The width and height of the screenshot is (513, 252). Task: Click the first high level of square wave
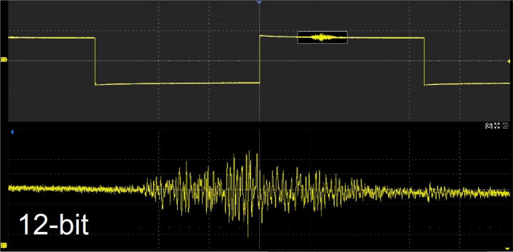click(x=52, y=38)
